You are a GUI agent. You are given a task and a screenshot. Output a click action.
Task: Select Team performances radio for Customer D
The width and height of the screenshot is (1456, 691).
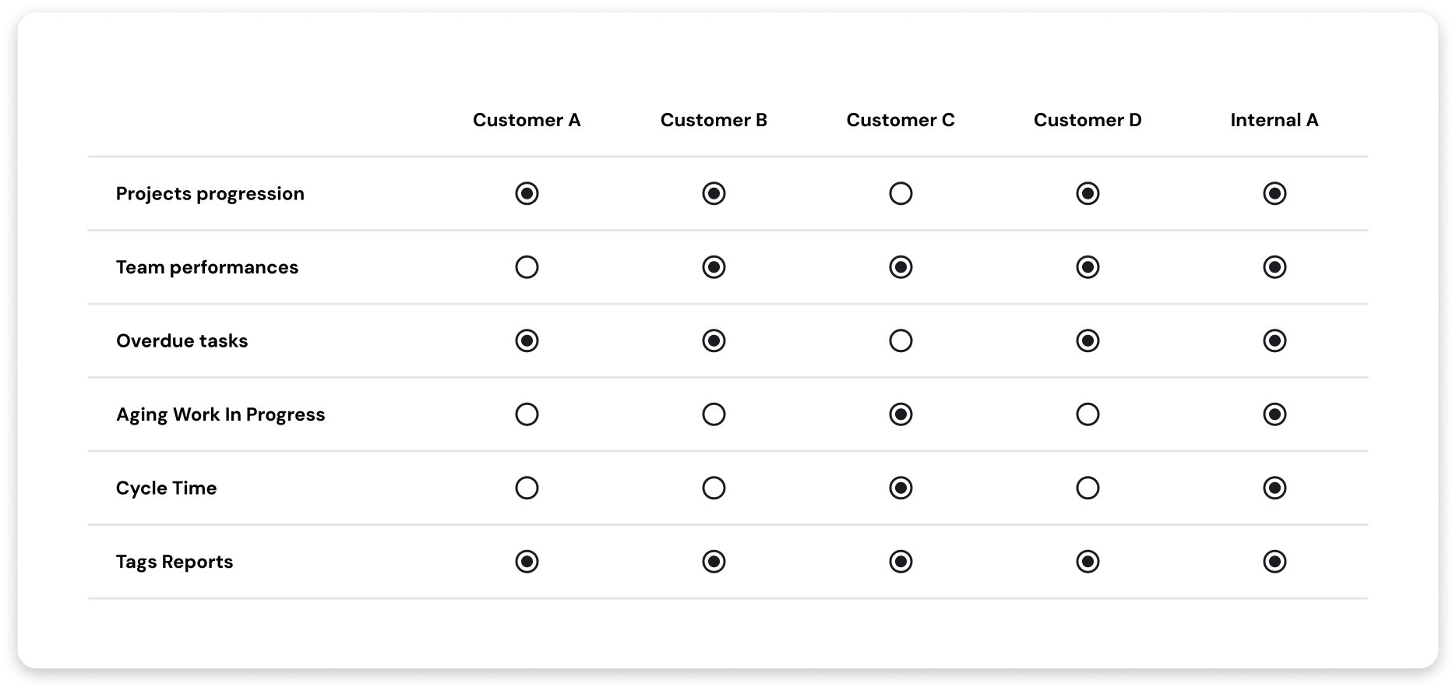[x=1088, y=267]
